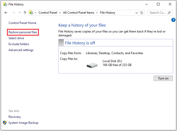
Task: Open the Select drive link
Action: point(16,38)
